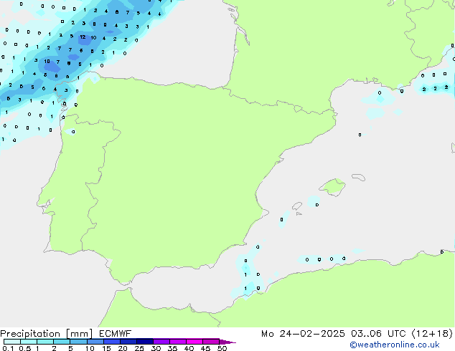Click the Ibiza island outline

click(x=297, y=206)
